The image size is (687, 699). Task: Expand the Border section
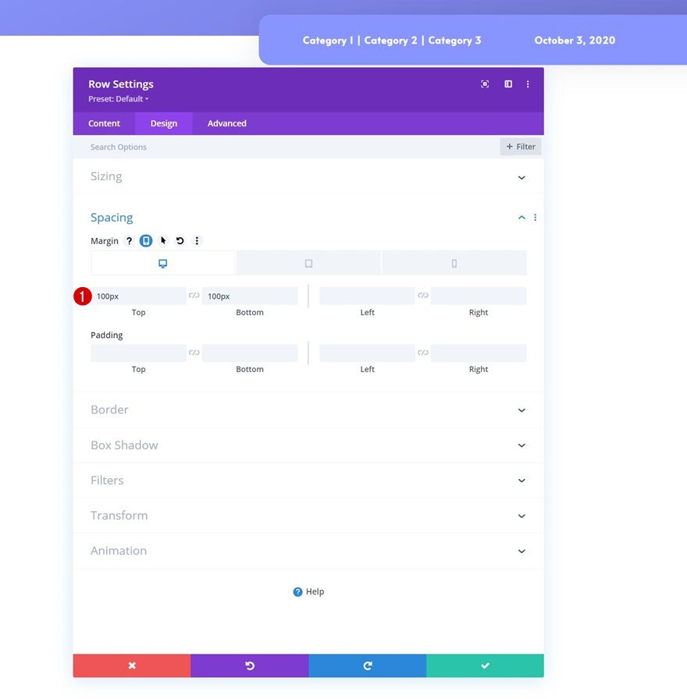521,410
